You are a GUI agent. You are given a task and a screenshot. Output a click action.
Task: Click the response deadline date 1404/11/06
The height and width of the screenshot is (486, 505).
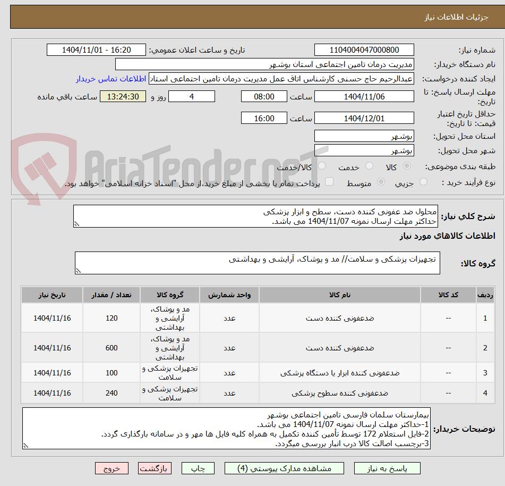click(x=364, y=96)
